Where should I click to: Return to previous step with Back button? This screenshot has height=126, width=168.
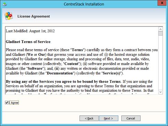click(x=89, y=118)
